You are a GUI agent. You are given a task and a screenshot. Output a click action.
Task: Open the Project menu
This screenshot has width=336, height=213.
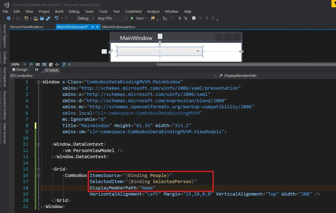pyautogui.click(x=44, y=11)
